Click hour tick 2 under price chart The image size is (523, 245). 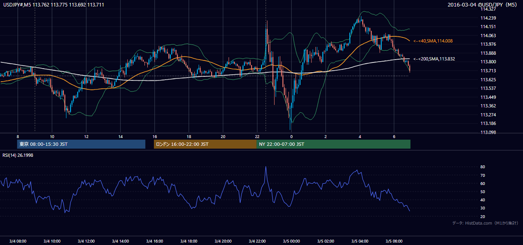(x=326, y=136)
